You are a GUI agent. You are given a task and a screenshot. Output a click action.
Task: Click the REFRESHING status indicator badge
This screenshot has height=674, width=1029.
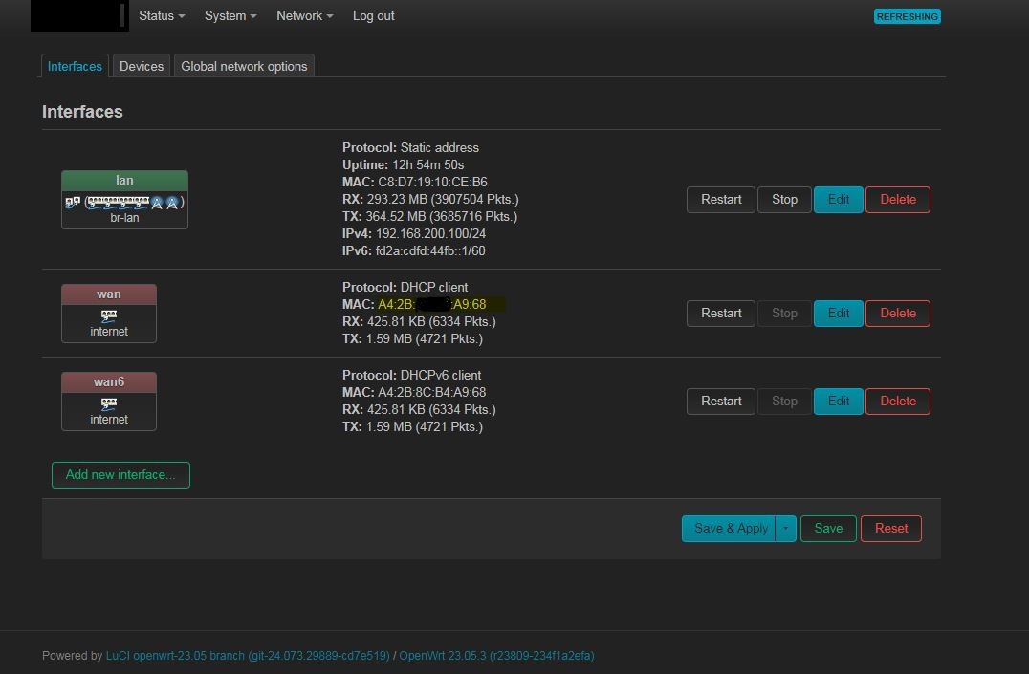907,16
